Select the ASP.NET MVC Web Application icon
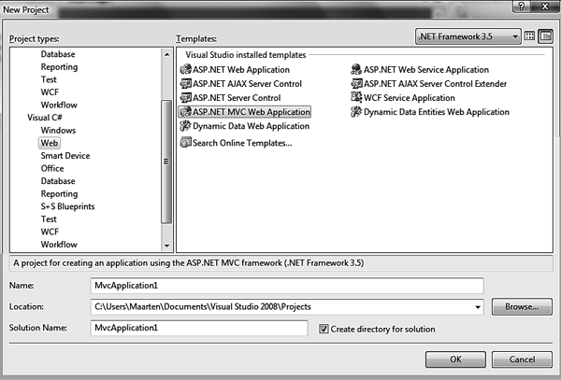 pyautogui.click(x=186, y=112)
